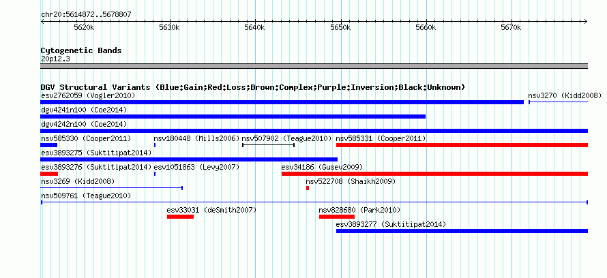Open esv34186 (Gusev2009) label
The height and width of the screenshot is (278, 607).
pyautogui.click(x=322, y=167)
